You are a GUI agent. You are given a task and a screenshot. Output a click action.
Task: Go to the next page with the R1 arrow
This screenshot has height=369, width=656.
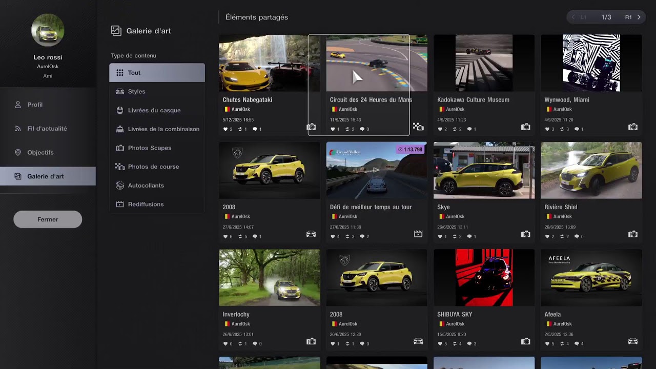tap(639, 17)
